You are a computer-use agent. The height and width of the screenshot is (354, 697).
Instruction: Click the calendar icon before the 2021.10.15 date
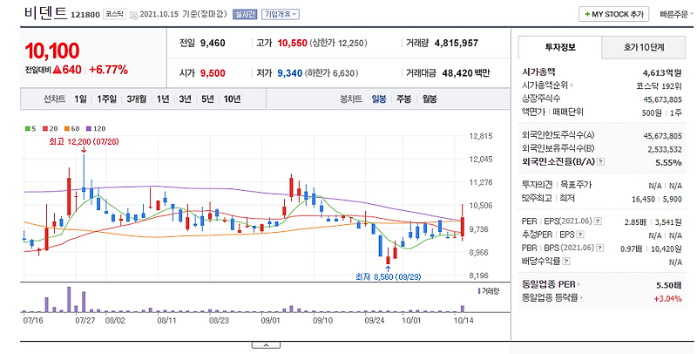[x=134, y=15]
